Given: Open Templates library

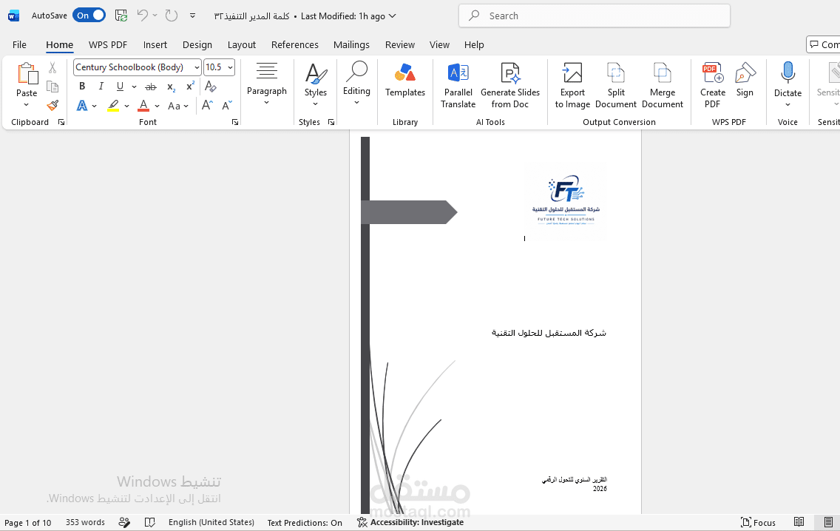Looking at the screenshot, I should [x=405, y=81].
